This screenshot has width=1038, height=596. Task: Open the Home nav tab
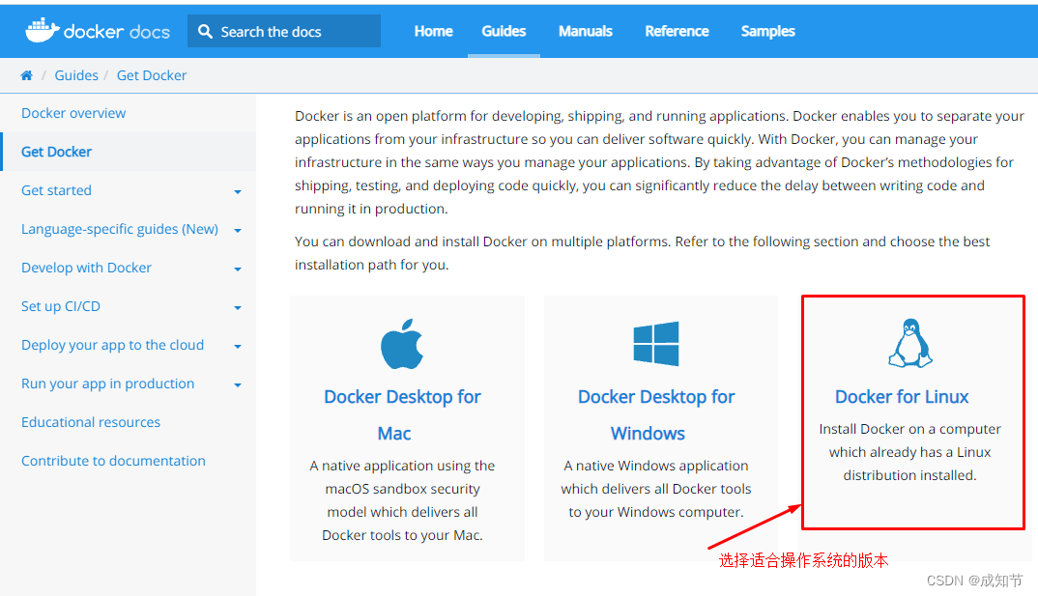coord(434,31)
